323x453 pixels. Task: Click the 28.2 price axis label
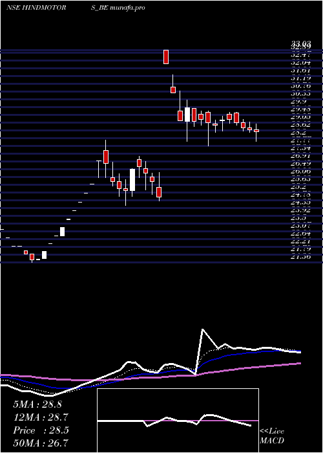pyautogui.click(x=299, y=133)
